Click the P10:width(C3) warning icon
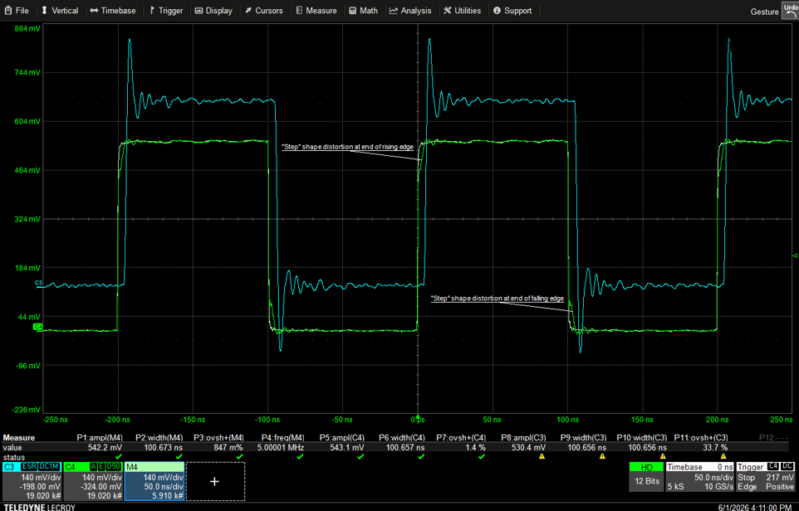This screenshot has width=799, height=511. coord(663,457)
